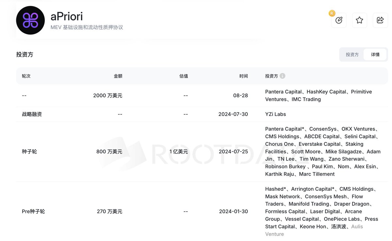The height and width of the screenshot is (241, 392).
Task: Open the IMC Trading investor link
Action: 306,99
